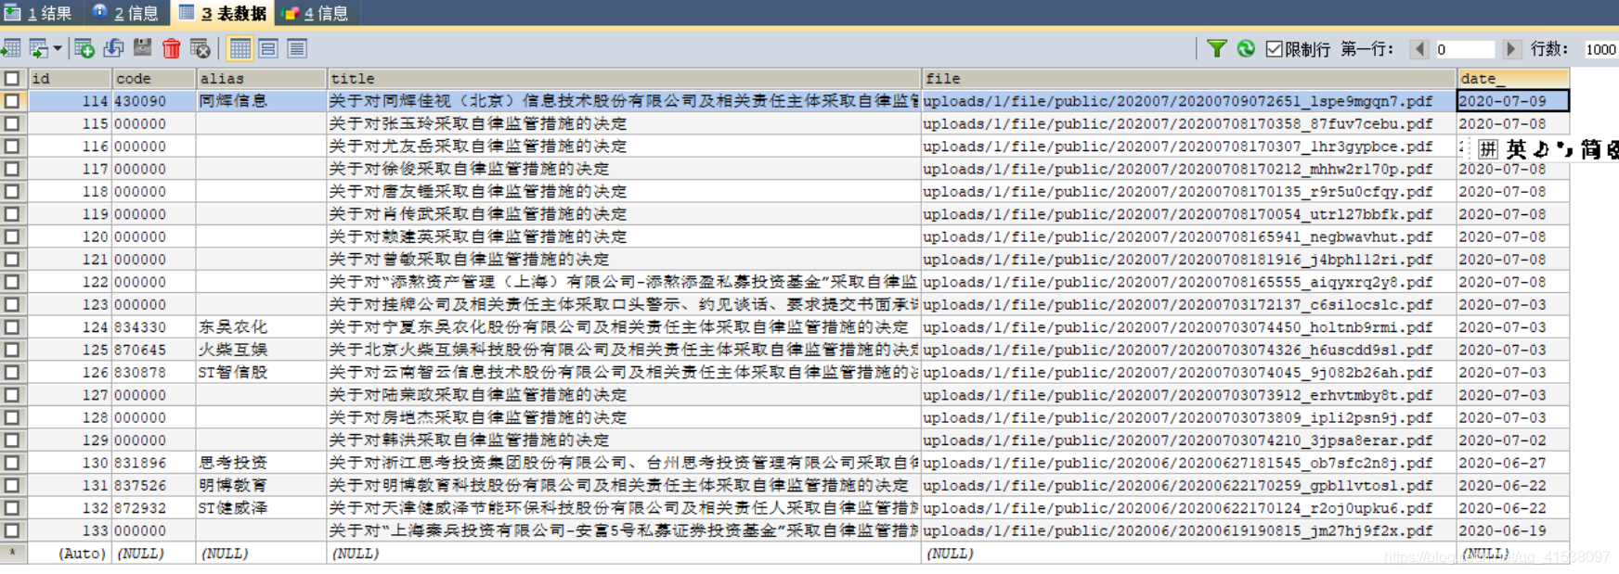Delete selected rows with the red trash icon

point(171,48)
